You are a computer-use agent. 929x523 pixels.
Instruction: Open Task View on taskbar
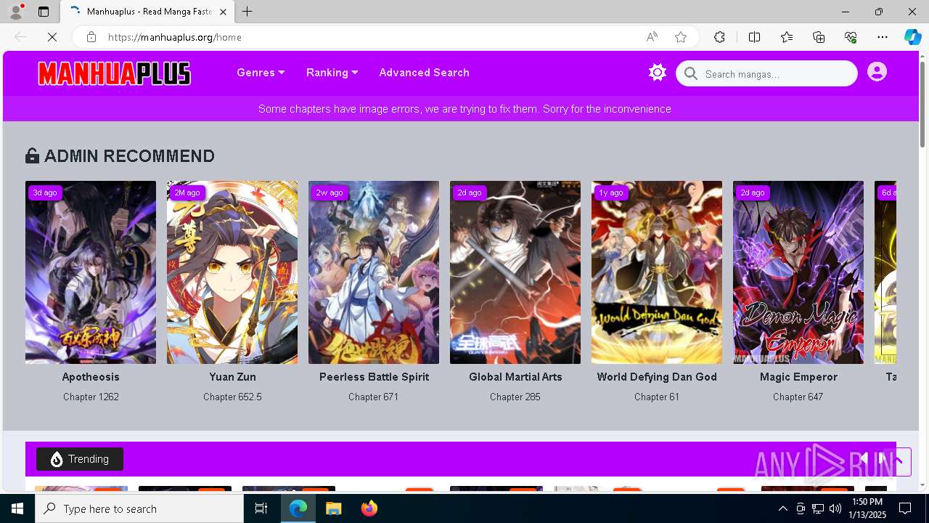[x=261, y=508]
